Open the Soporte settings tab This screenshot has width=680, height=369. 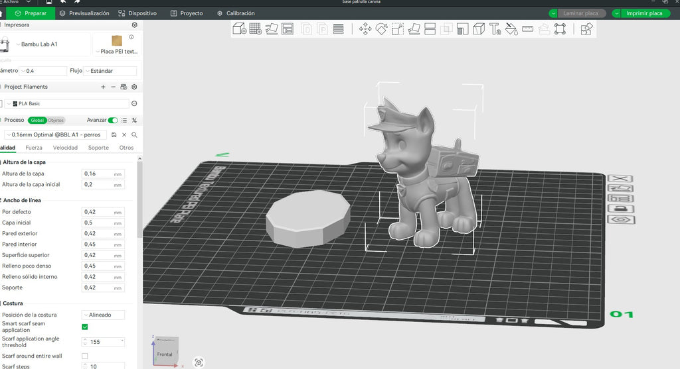pyautogui.click(x=98, y=148)
